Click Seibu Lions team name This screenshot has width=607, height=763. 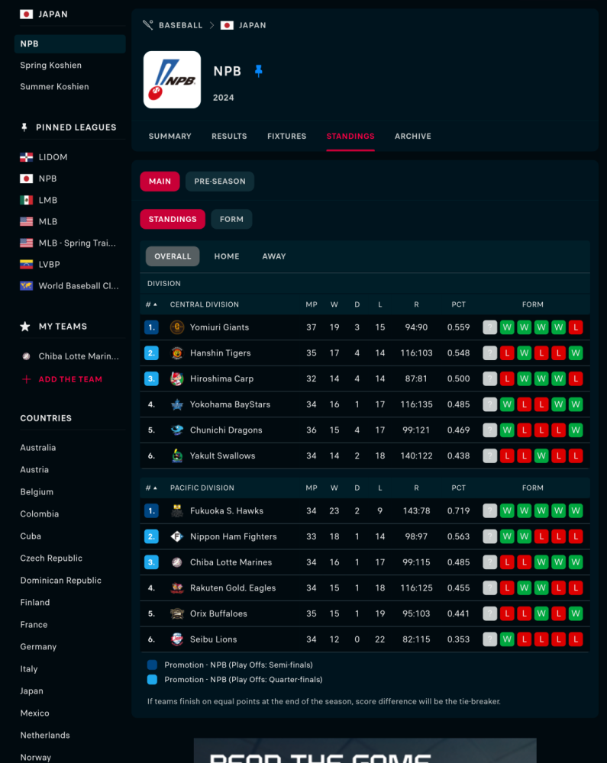[x=213, y=639]
